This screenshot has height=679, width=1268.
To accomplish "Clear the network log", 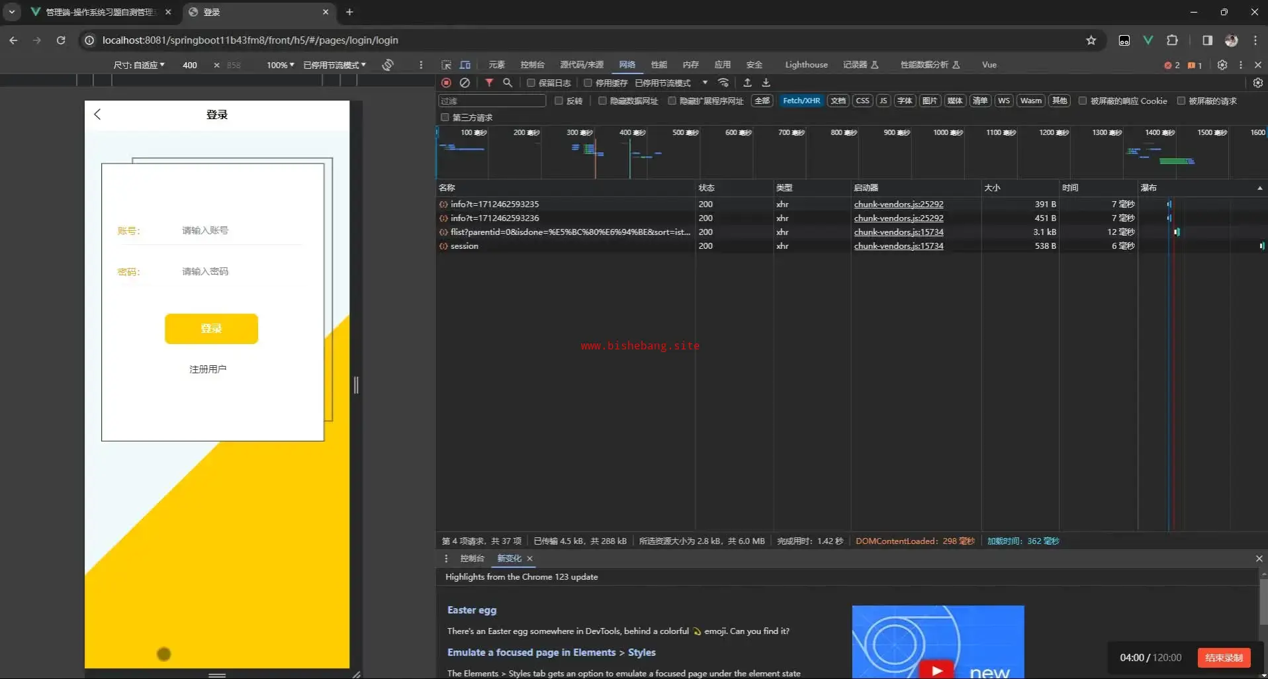I will tap(465, 83).
